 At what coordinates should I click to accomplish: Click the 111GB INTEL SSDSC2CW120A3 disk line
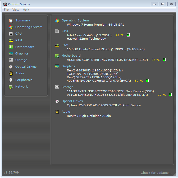tap(110, 91)
